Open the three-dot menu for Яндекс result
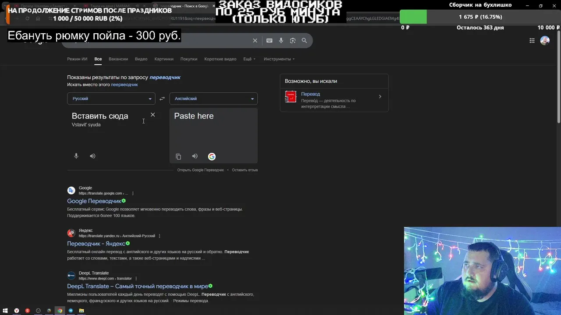The height and width of the screenshot is (315, 561). 160,236
